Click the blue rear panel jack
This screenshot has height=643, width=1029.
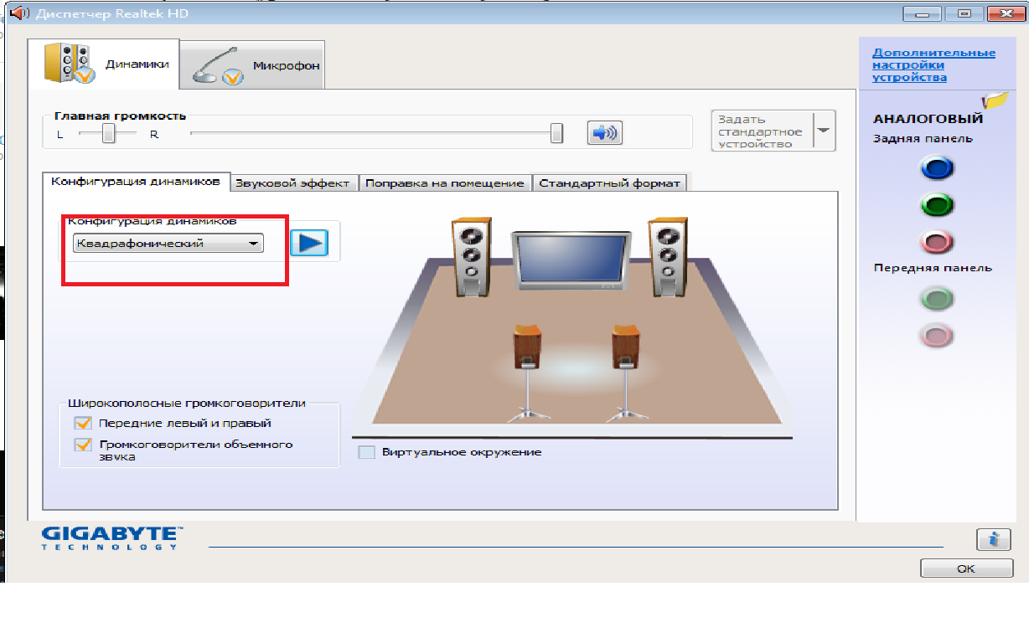(x=937, y=168)
